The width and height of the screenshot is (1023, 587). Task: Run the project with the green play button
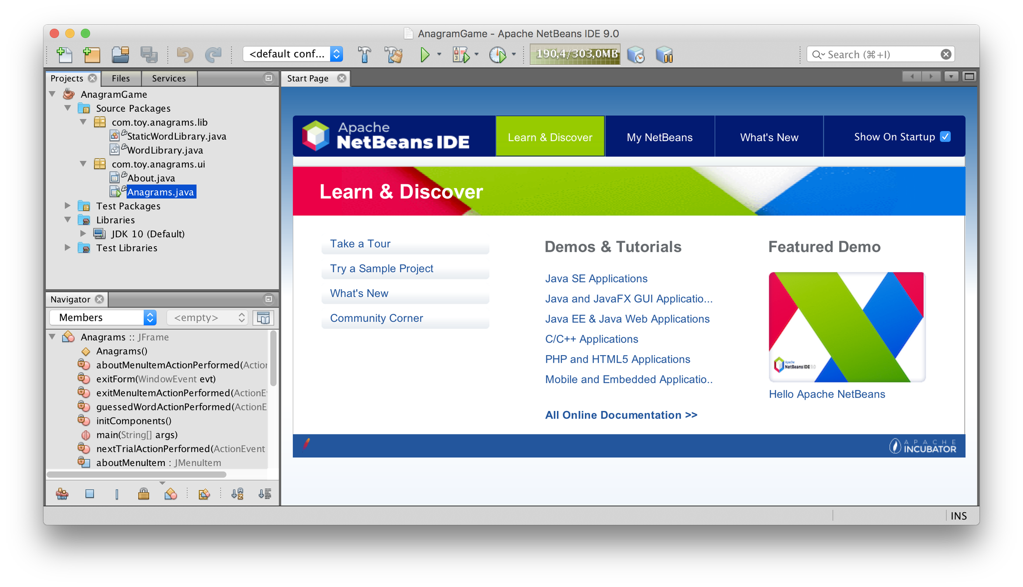(425, 55)
